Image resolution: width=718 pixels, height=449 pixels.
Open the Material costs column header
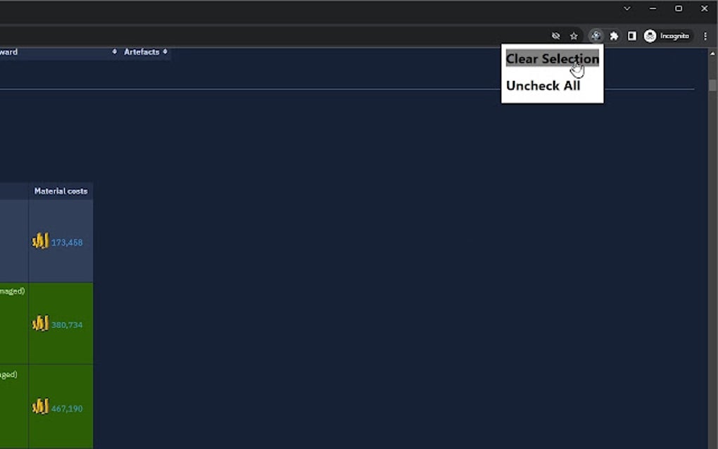click(59, 191)
